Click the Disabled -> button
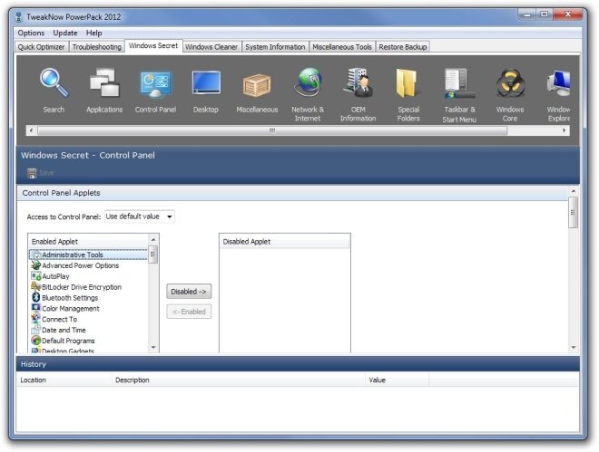Screen dimensions: 599x452 click(189, 292)
